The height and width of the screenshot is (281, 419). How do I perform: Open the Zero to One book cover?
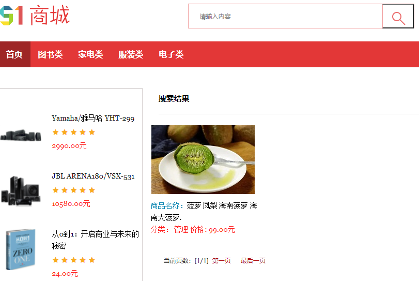(x=21, y=249)
